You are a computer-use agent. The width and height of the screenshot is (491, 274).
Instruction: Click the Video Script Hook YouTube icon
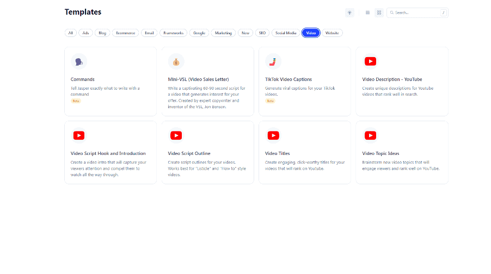coord(79,135)
